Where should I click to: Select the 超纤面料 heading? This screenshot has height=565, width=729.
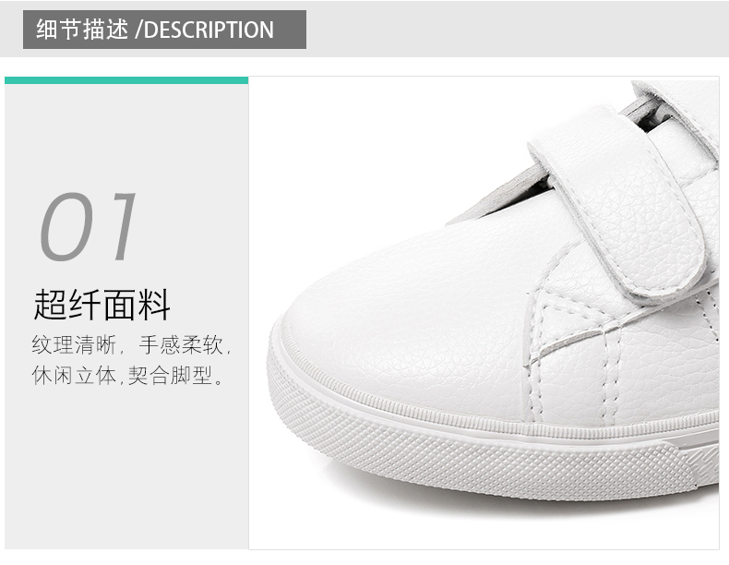click(102, 304)
